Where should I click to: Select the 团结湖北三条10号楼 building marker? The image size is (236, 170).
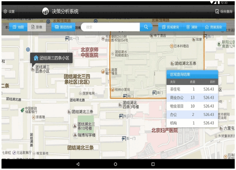pyautogui.click(x=75, y=126)
